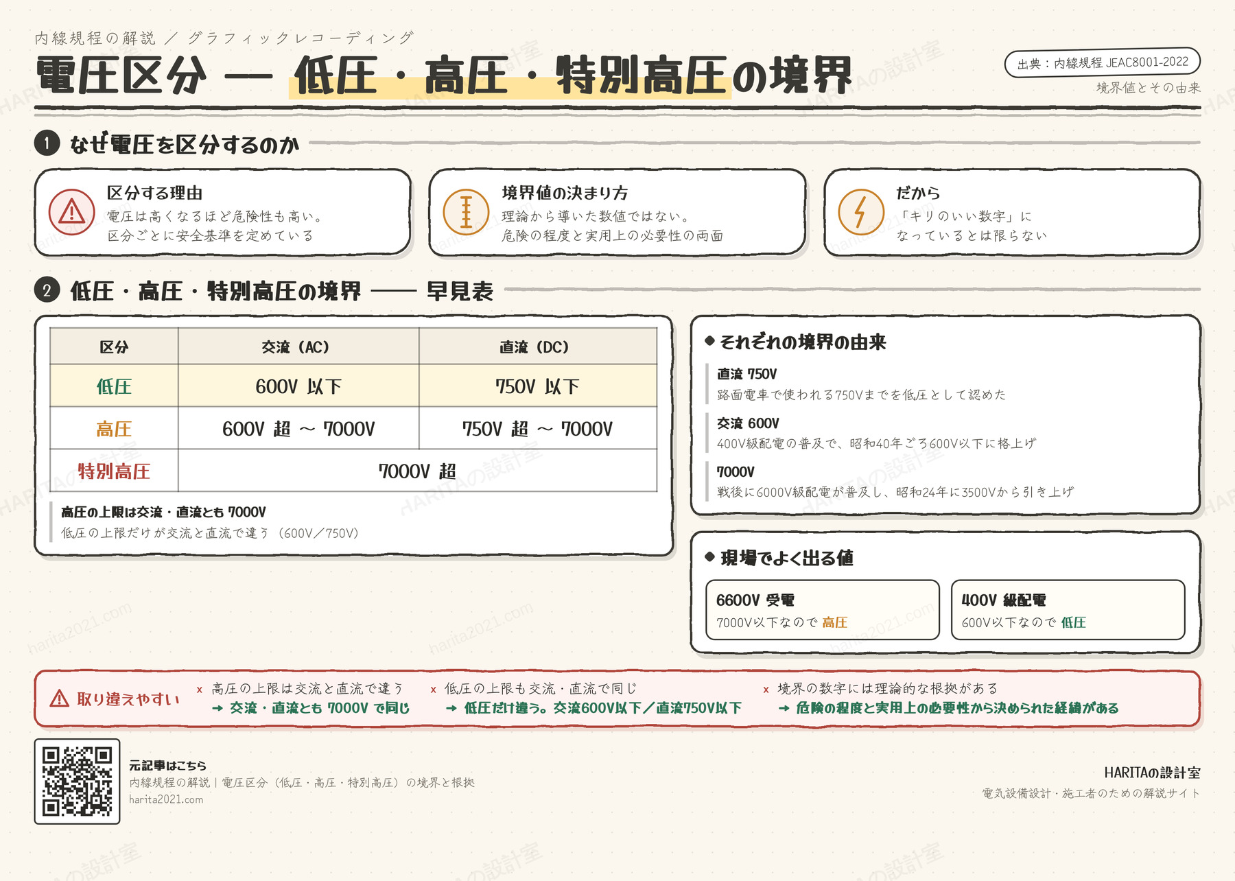Click the numbered circle 2 section marker
This screenshot has width=1235, height=881.
click(47, 290)
